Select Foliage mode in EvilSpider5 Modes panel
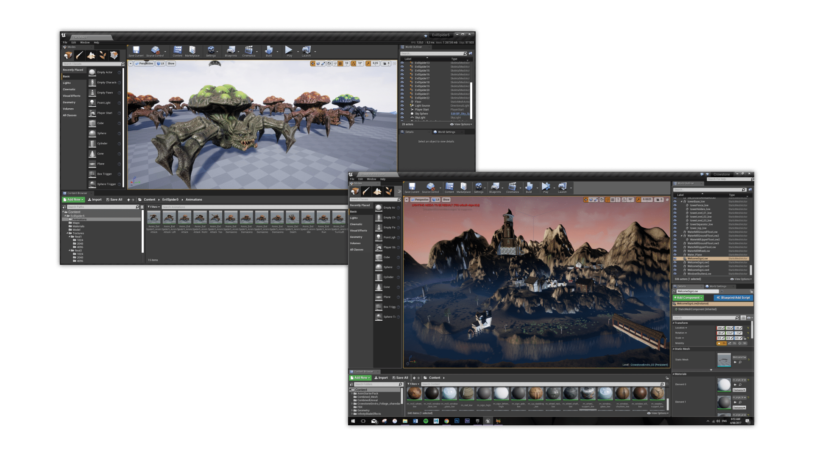814x457 pixels. [103, 55]
